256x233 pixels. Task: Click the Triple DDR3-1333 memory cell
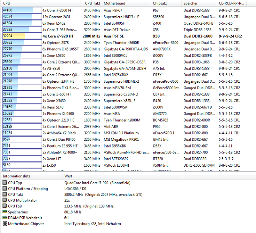(x=197, y=29)
